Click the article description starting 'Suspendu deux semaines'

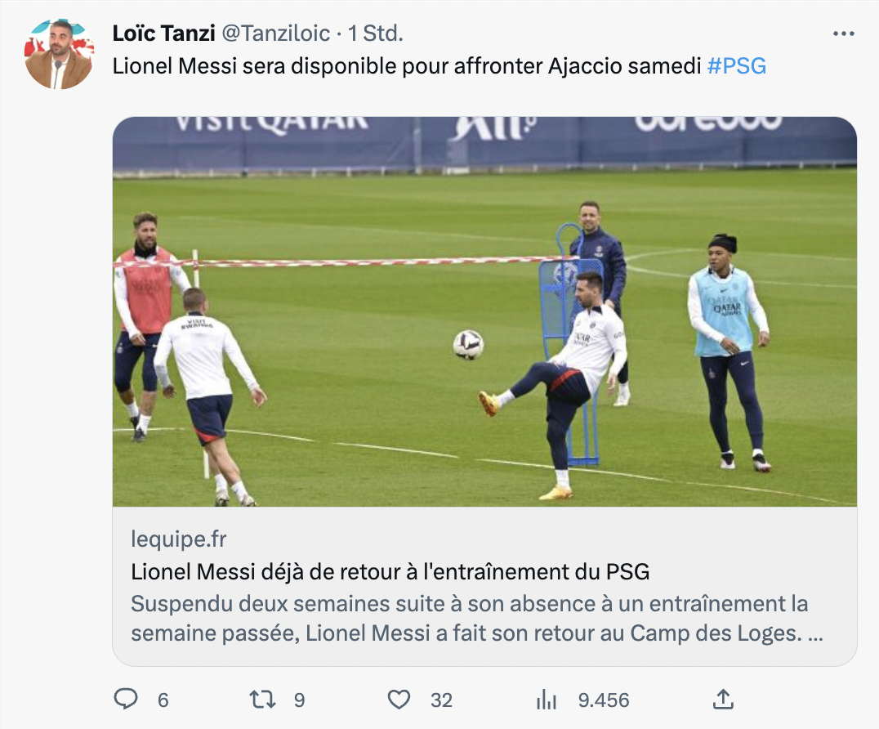pyautogui.click(x=469, y=619)
